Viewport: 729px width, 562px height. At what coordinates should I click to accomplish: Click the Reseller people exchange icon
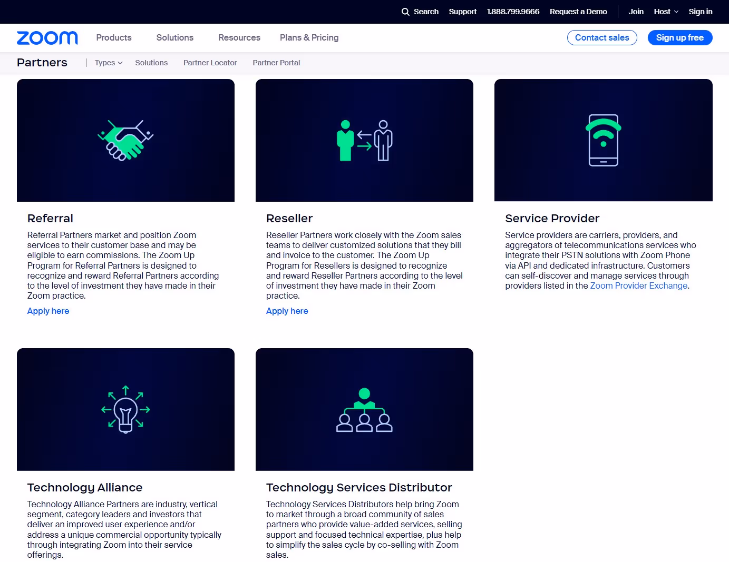[365, 141]
